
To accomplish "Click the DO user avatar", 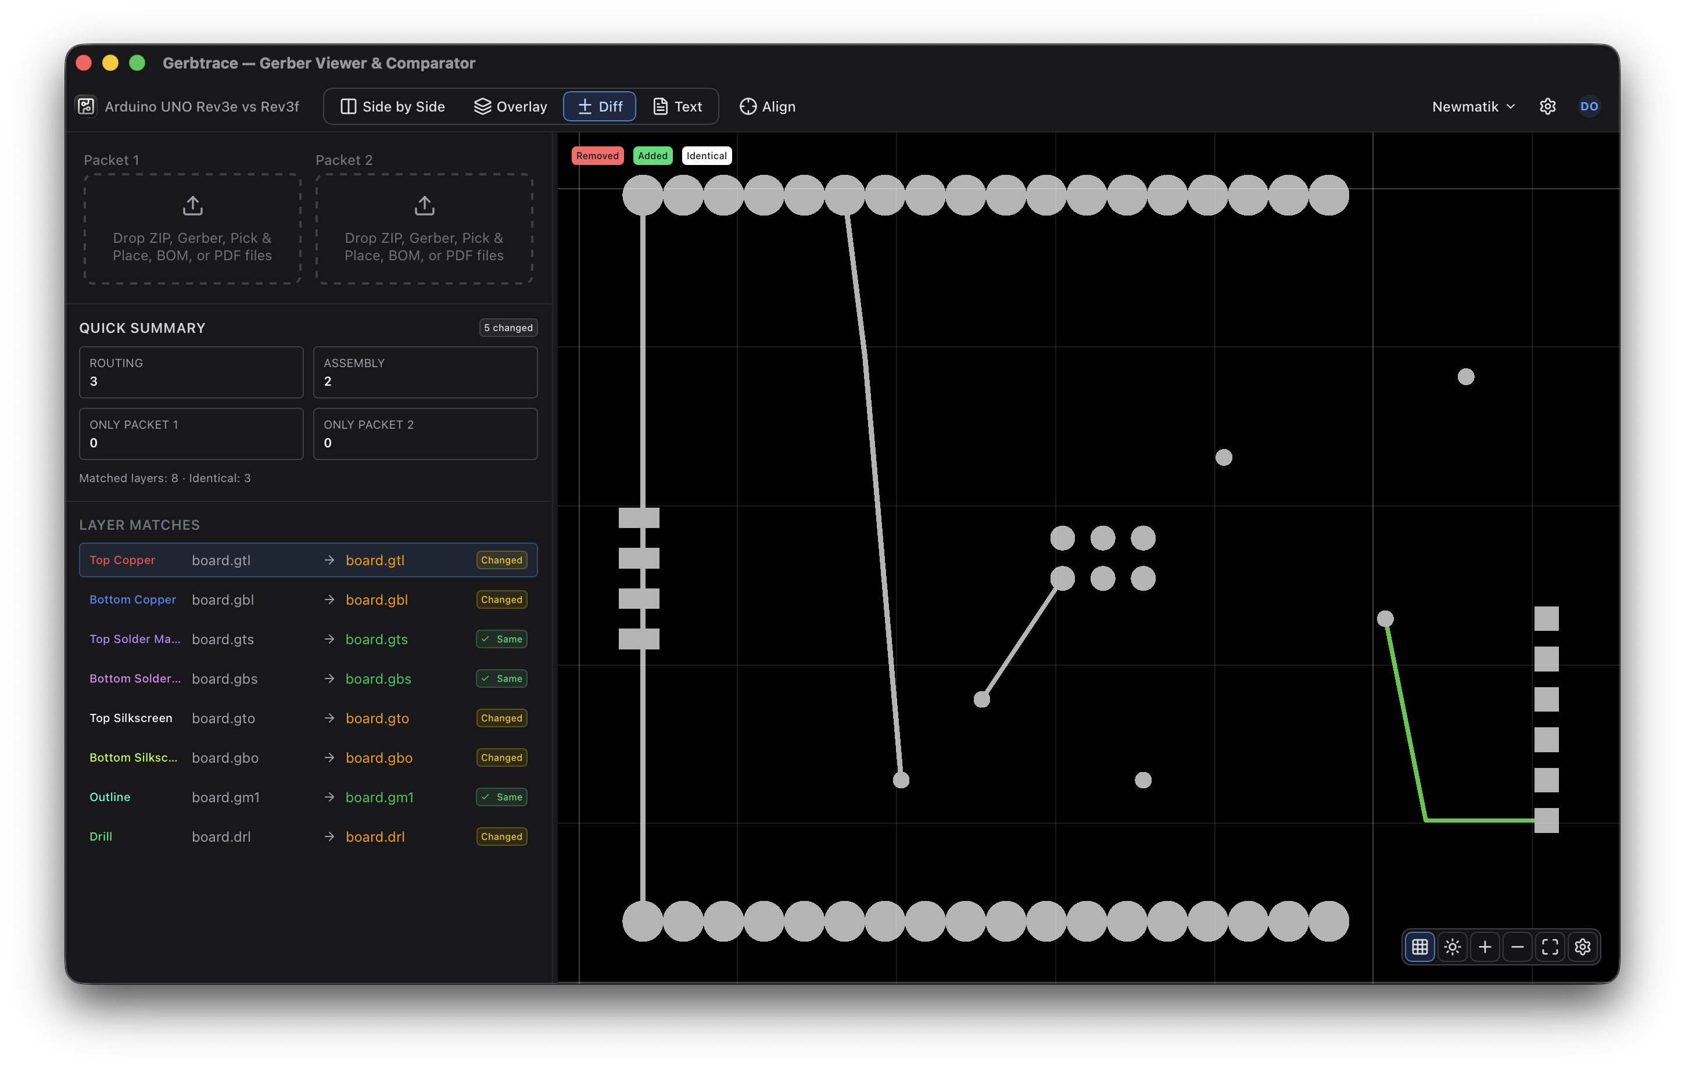I will click(x=1589, y=106).
